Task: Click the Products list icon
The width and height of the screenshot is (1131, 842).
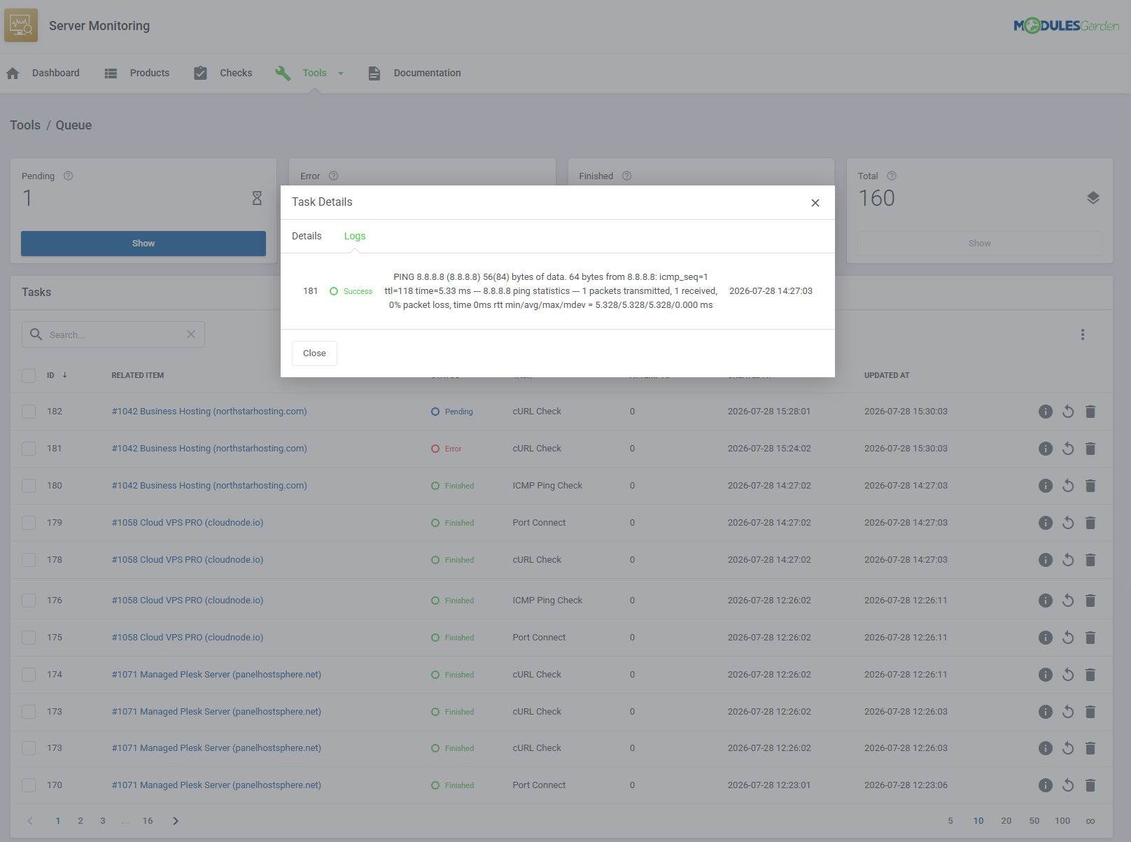Action: 111,73
